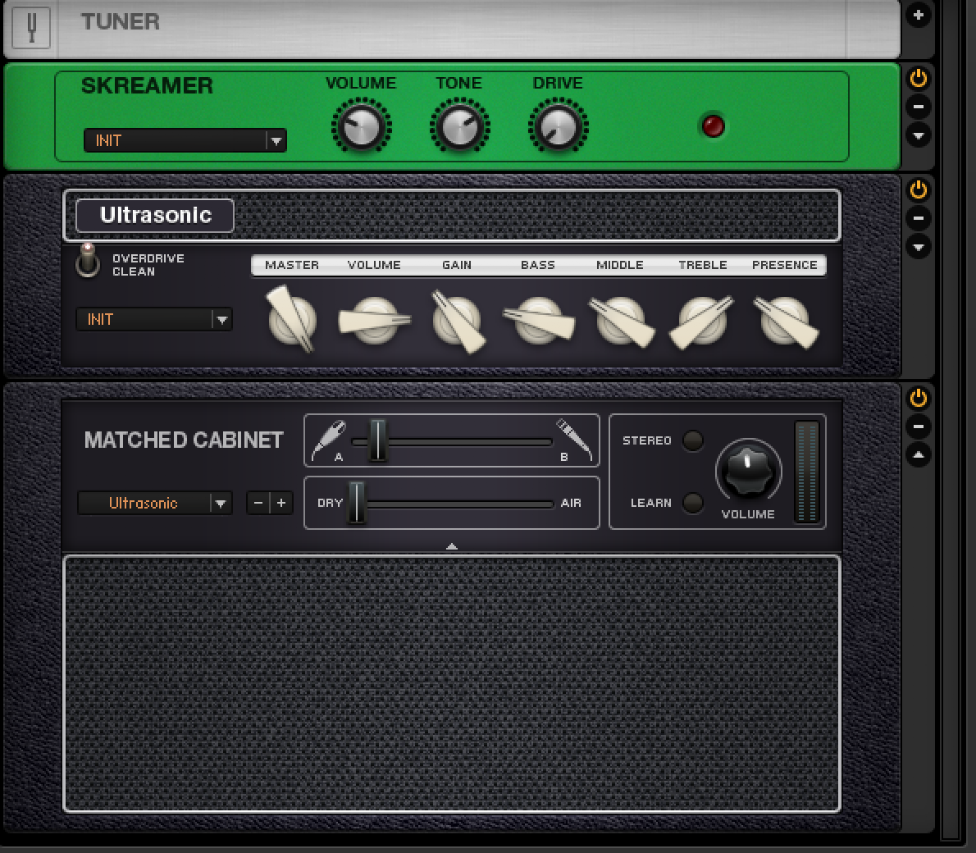Click the Matched Cabinet Volume knob
This screenshot has width=976, height=853.
[x=748, y=470]
